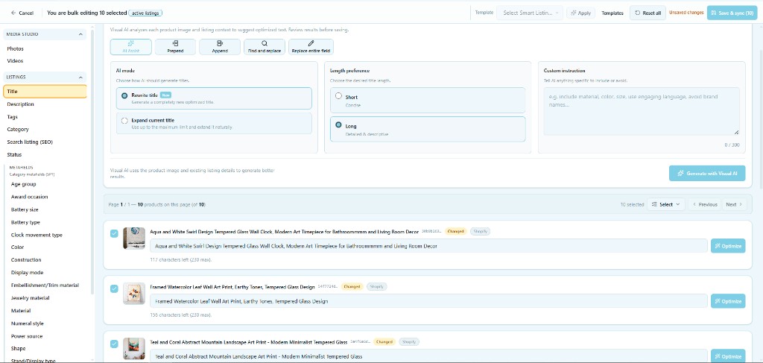Select the Power source metafield
Viewport: 763px width, 363px height.
pos(26,336)
